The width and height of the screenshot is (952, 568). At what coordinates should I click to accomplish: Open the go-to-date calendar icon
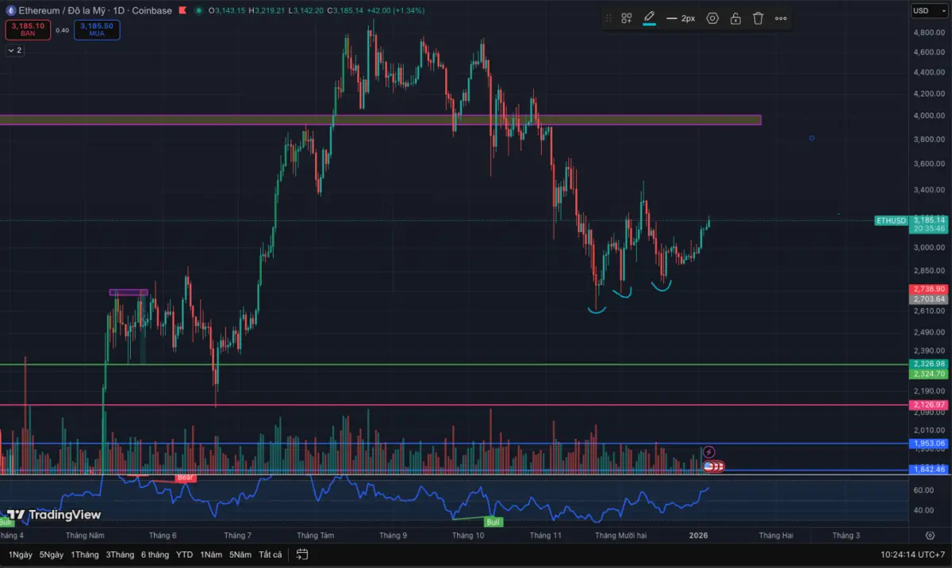tap(301, 555)
